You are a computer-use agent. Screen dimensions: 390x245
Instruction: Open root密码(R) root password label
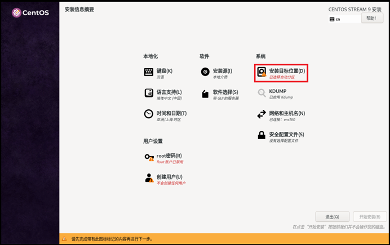pyautogui.click(x=169, y=156)
